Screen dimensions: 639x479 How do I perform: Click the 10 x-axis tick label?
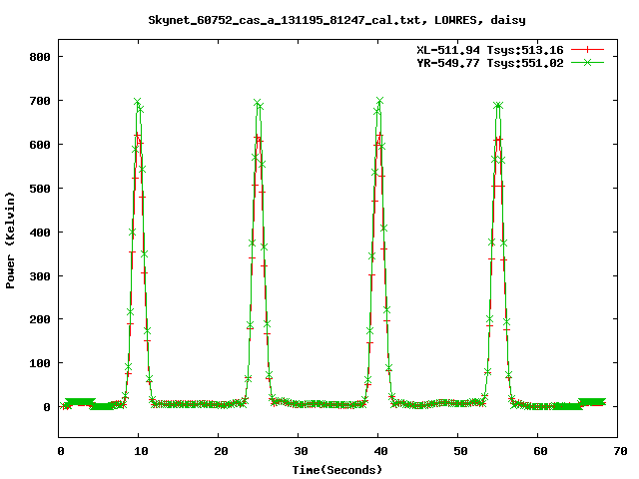141,451
